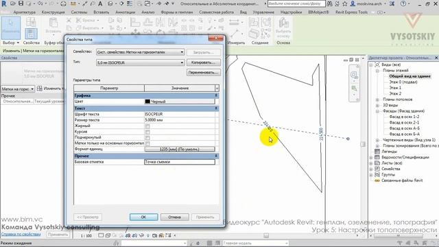Toggle the Жирный (bold) checkbox
This screenshot has width=439, height=247.
point(147,126)
